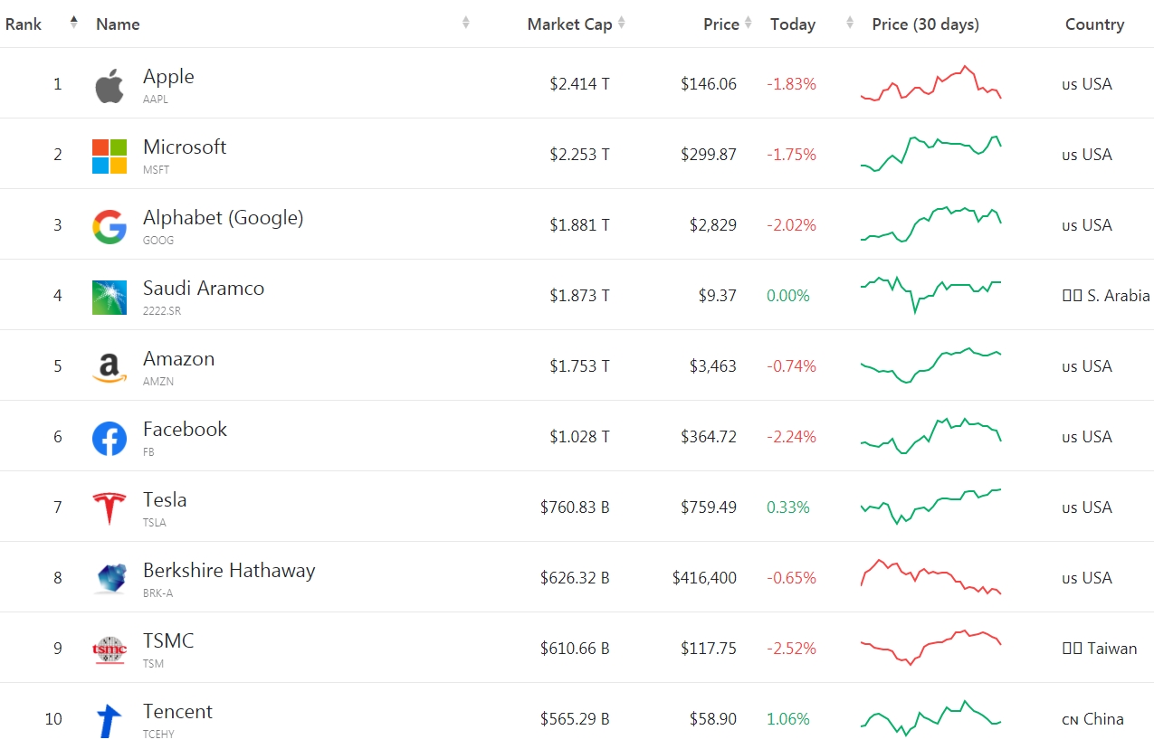Click the AAPL ticker symbol

[x=156, y=100]
